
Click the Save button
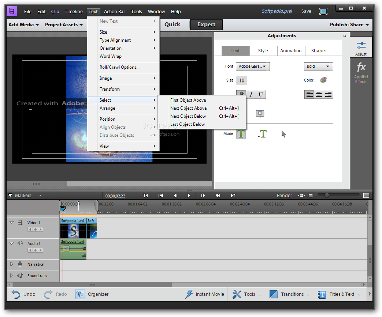click(x=306, y=11)
